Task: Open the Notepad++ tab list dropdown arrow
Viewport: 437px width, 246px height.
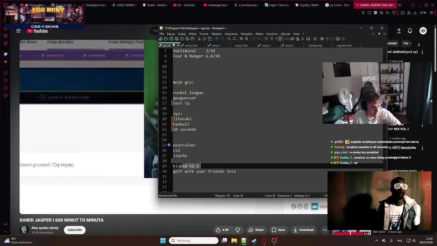Action: click(x=379, y=34)
